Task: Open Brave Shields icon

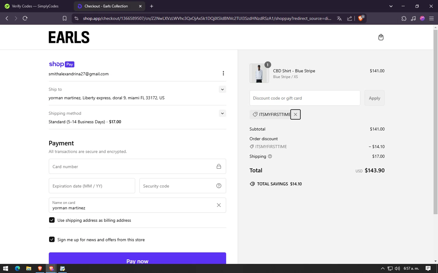Action: [361, 18]
